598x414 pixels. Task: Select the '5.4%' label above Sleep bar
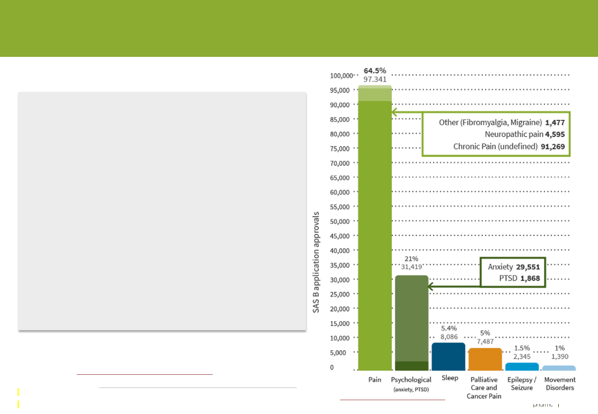[x=449, y=328]
